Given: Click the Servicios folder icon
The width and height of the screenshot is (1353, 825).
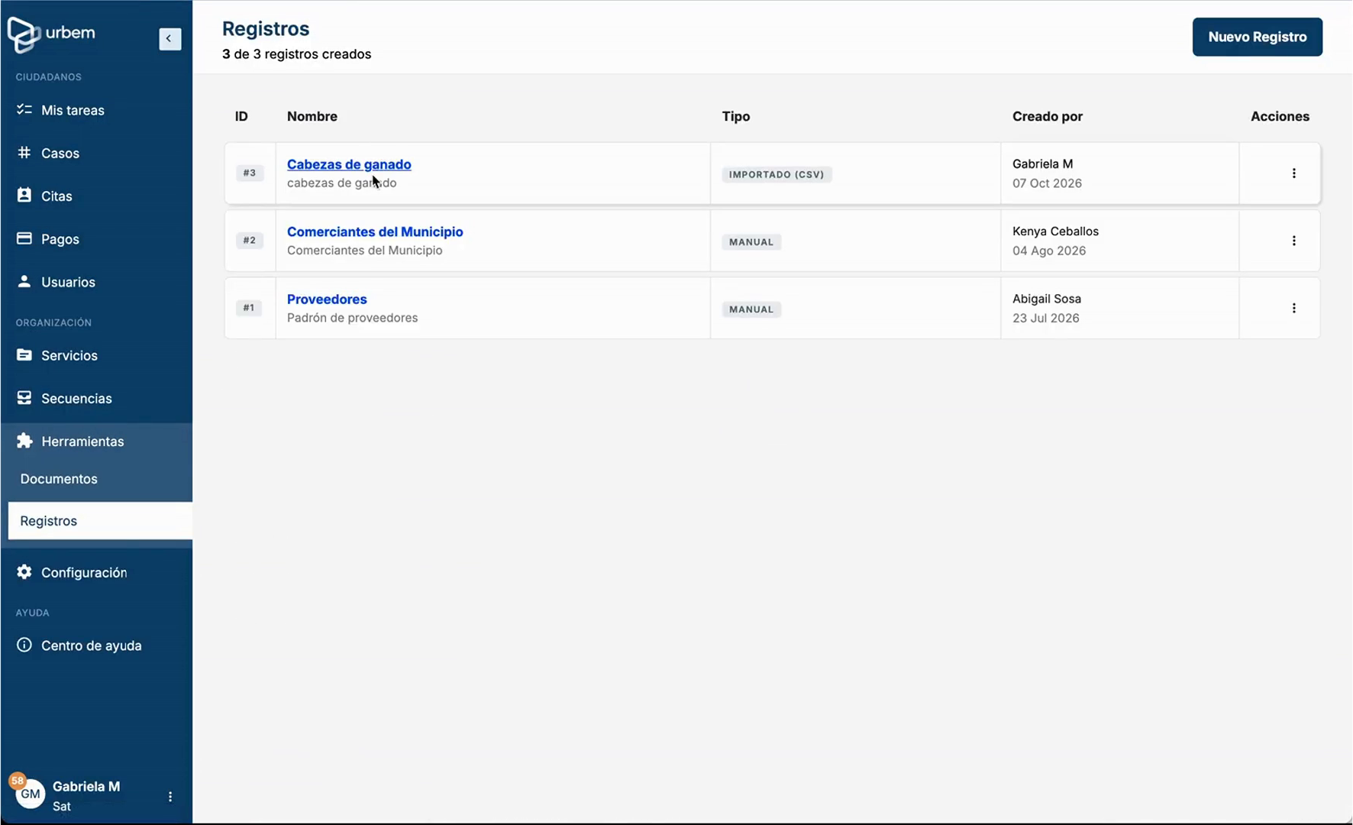Looking at the screenshot, I should click(x=24, y=354).
